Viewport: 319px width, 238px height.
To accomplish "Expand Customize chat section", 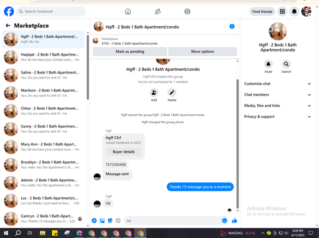I will coord(278,84).
